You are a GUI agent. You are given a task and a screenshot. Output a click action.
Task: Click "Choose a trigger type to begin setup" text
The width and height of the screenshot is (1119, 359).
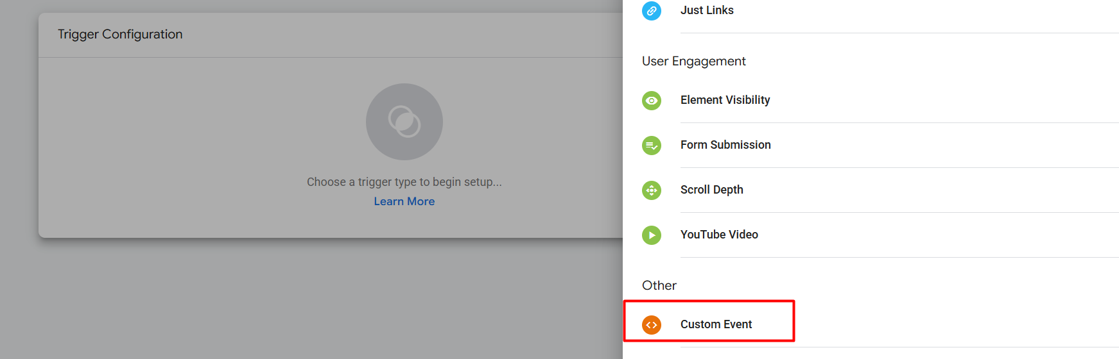point(404,182)
